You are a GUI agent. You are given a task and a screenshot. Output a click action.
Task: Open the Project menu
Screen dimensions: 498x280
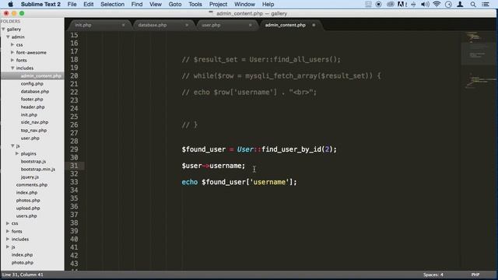tap(218, 4)
